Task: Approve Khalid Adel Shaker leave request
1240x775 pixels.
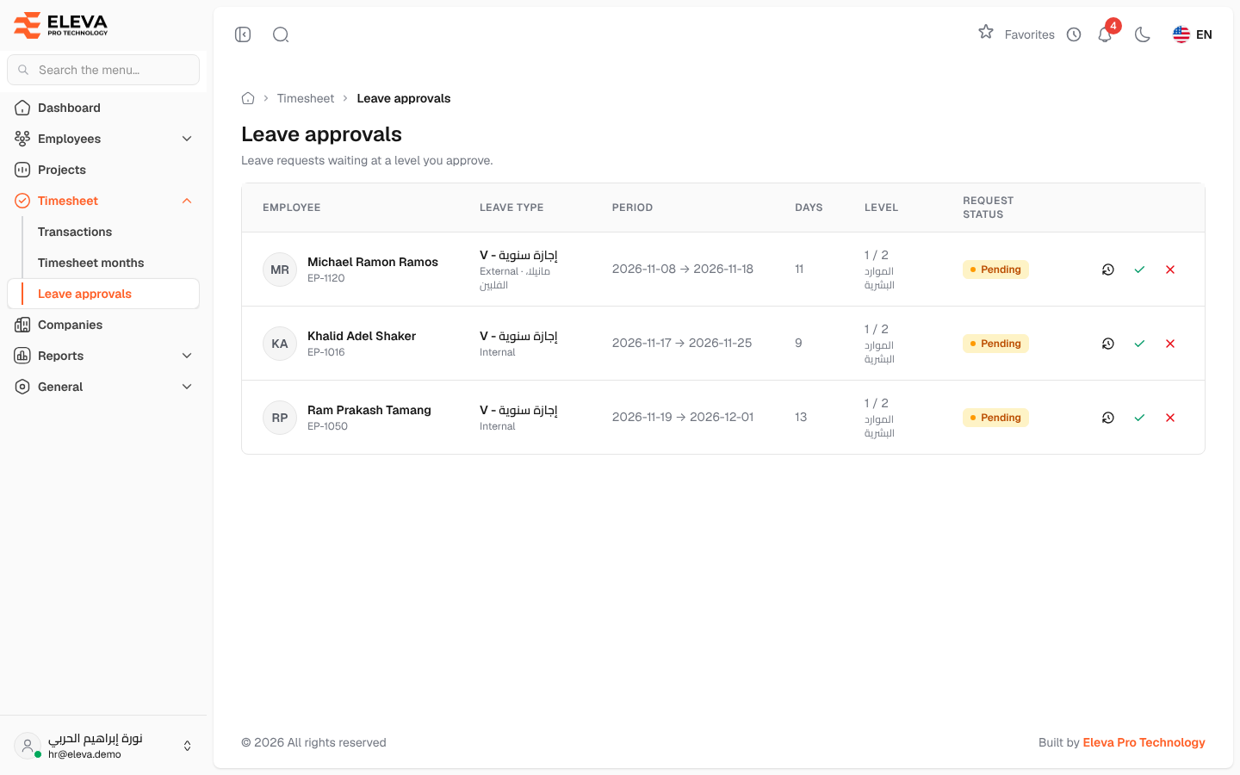Action: point(1139,344)
